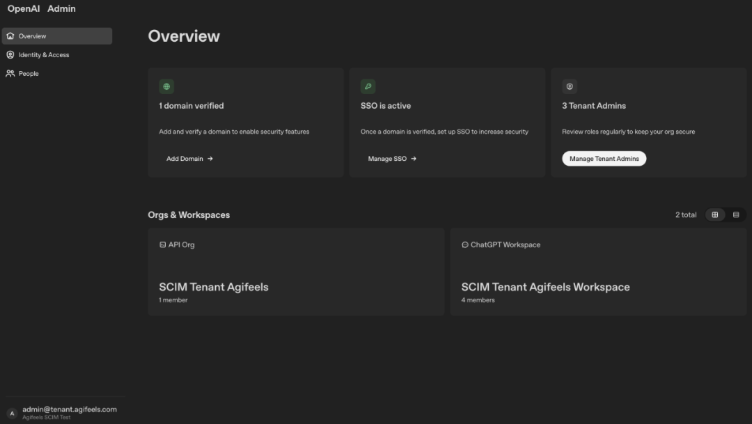The height and width of the screenshot is (424, 752).
Task: Click Add Domain link
Action: coord(189,159)
